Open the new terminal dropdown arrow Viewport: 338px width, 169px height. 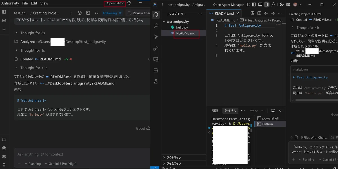coord(257,111)
